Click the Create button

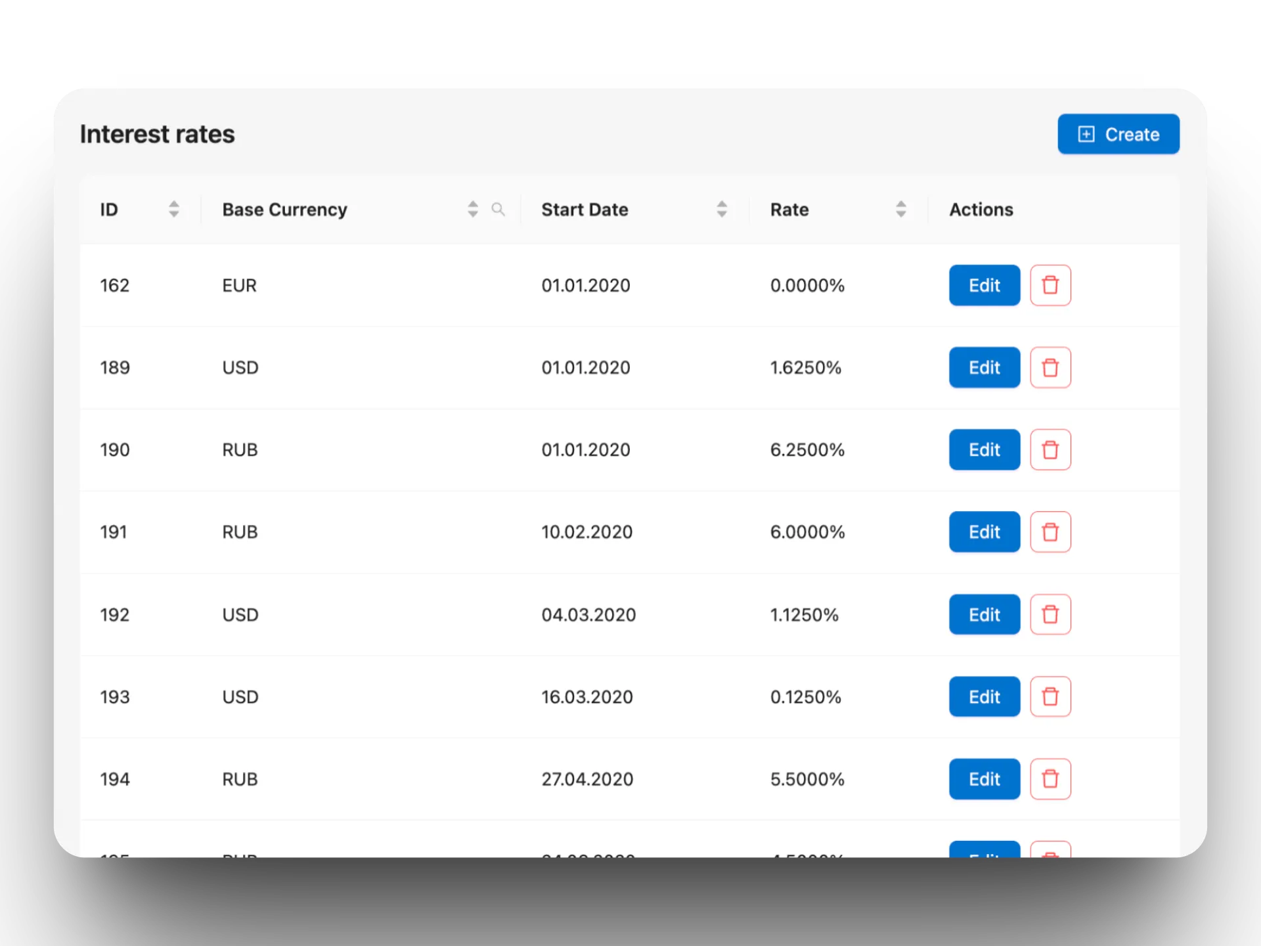[1118, 134]
